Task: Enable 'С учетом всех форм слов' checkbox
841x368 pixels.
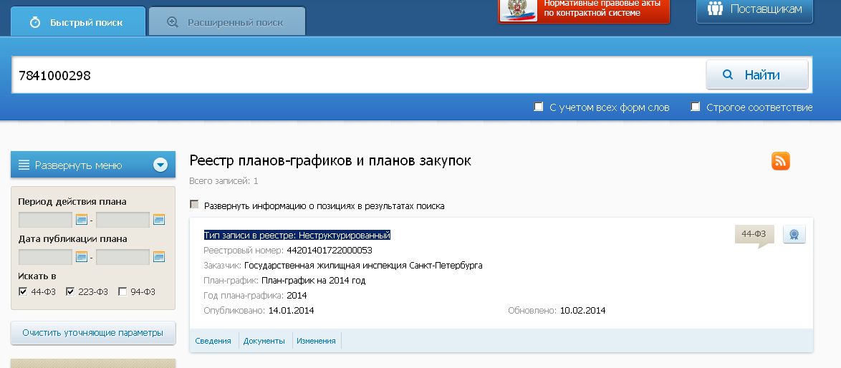Action: pyautogui.click(x=539, y=107)
